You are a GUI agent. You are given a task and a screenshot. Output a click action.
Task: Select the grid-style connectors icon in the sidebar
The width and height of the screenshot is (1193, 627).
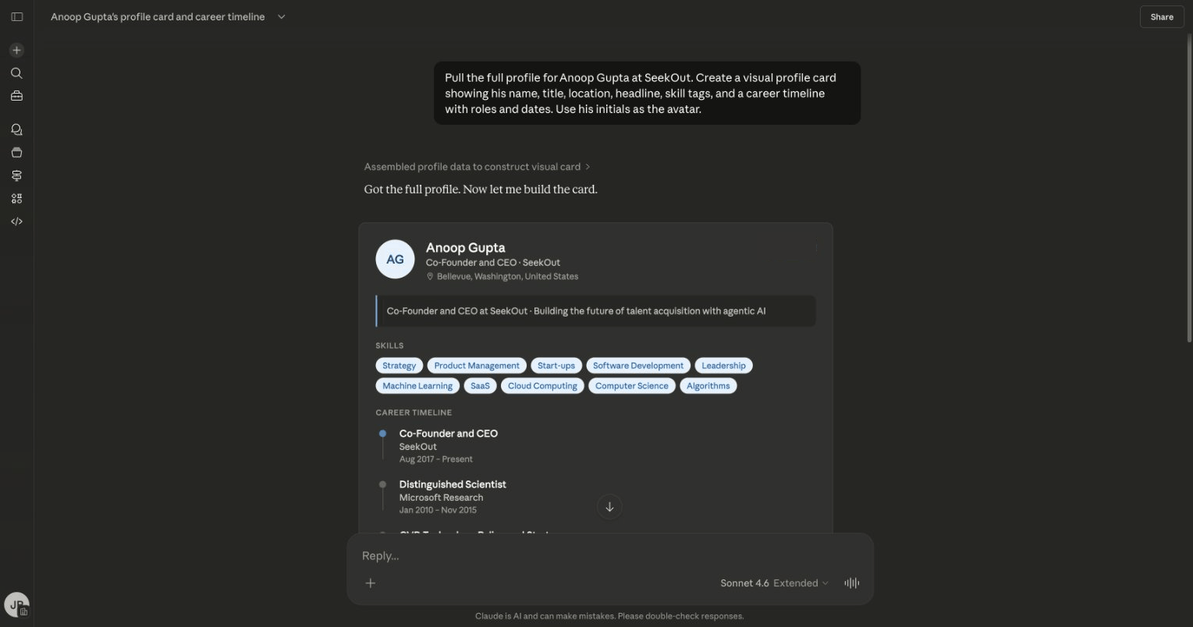pos(16,198)
